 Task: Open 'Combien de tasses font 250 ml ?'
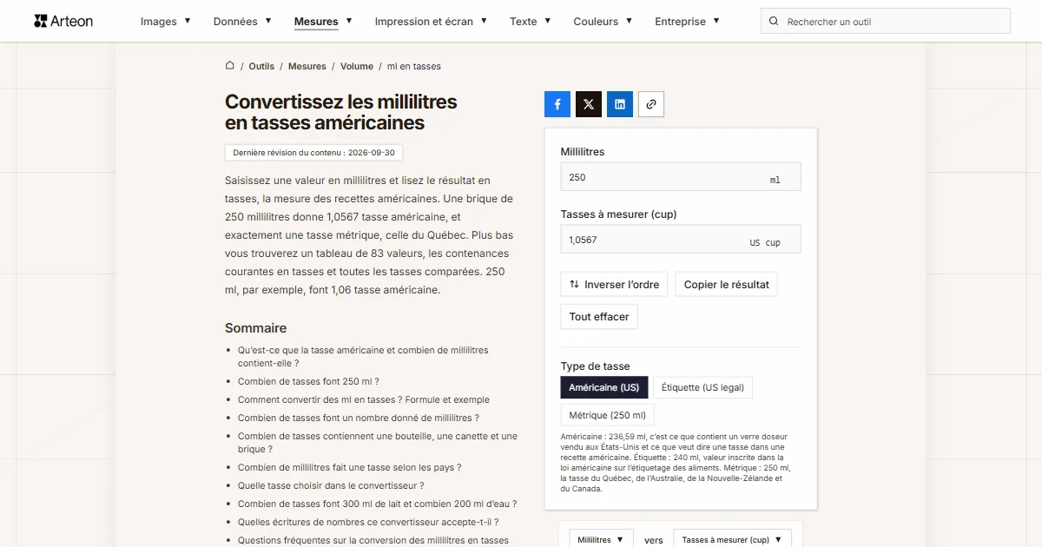[308, 381]
